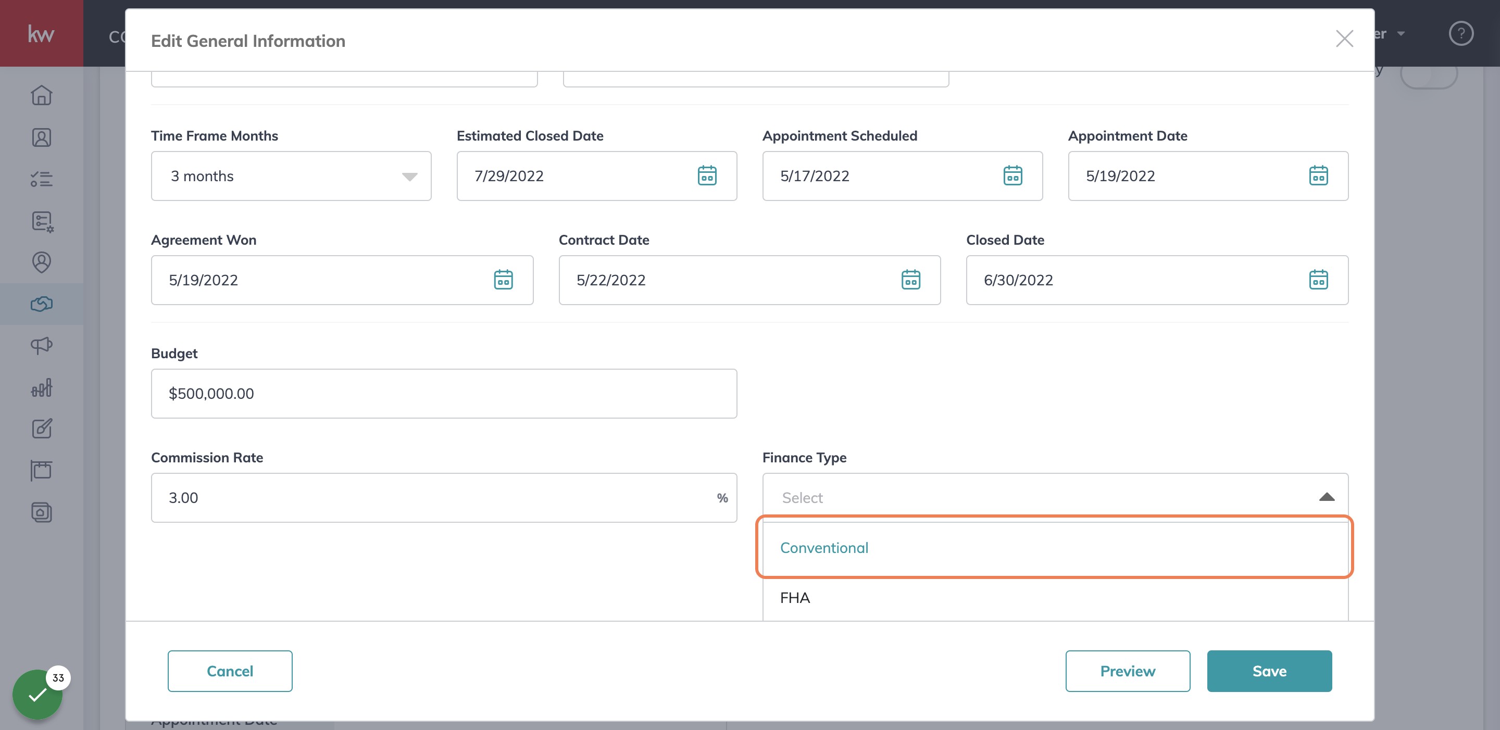Click the Appointment Scheduled 5/17/2022 field
Viewport: 1500px width, 730px height.
coord(903,176)
